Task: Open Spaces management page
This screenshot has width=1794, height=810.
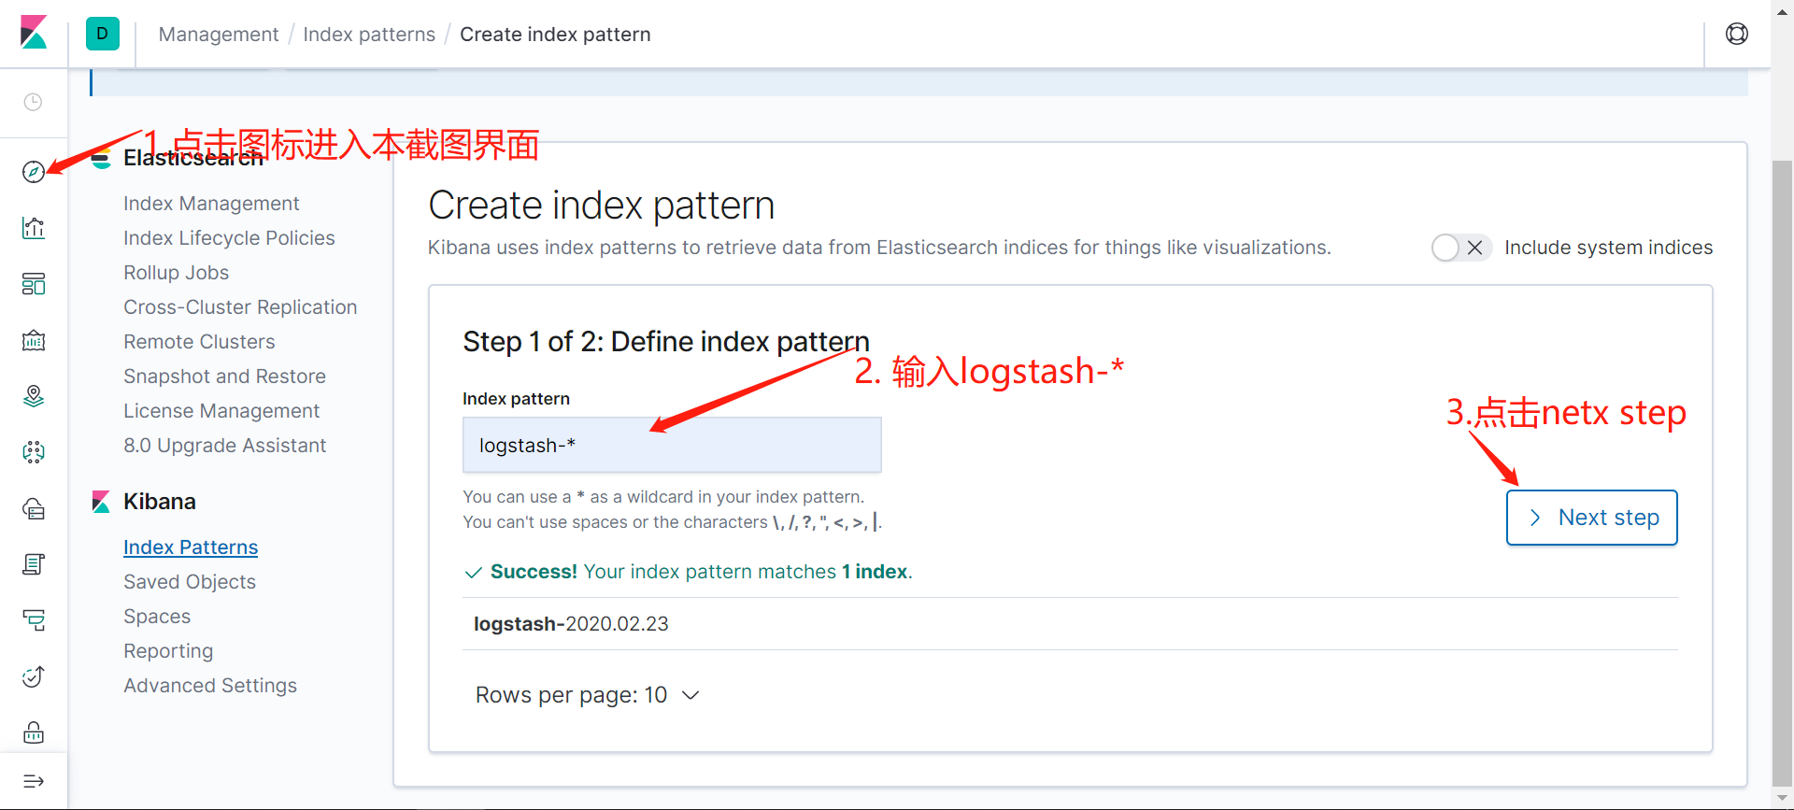Action: 157,617
